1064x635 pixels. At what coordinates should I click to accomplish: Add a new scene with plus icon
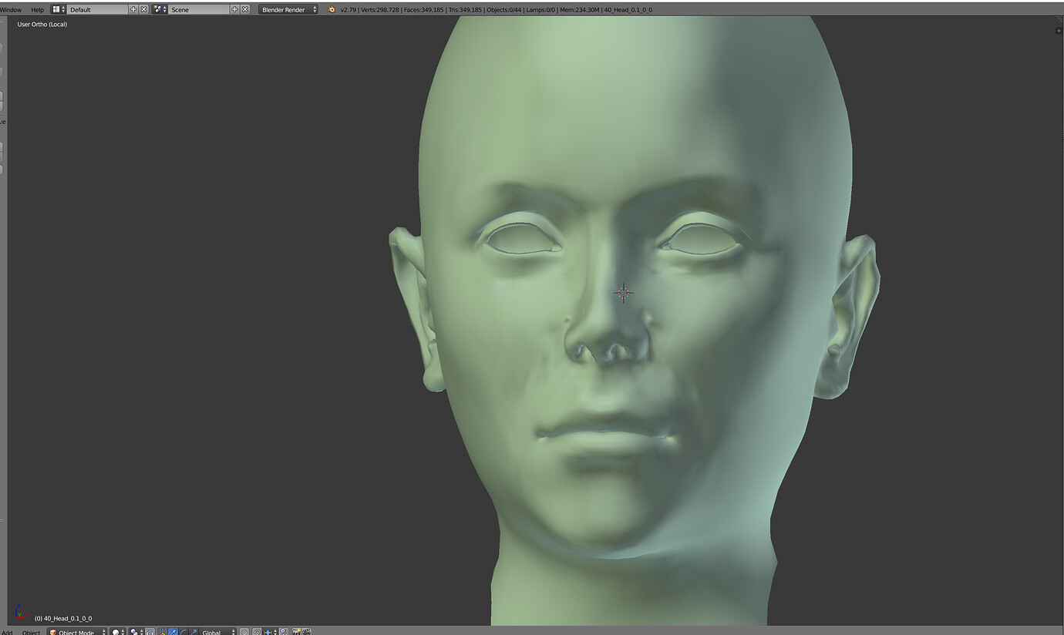pyautogui.click(x=235, y=9)
